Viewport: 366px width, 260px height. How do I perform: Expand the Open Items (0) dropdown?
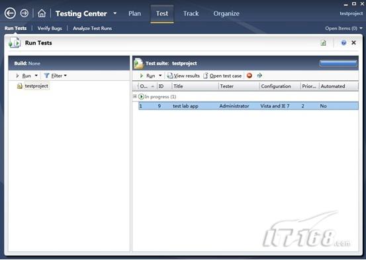pyautogui.click(x=343, y=29)
